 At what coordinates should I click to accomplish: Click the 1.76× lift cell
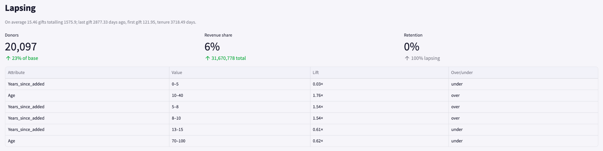(x=379, y=96)
